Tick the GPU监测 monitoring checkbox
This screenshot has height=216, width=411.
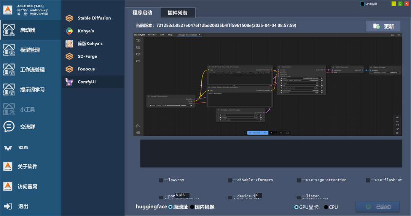point(362,4)
